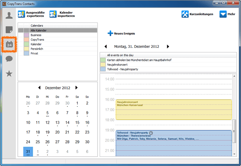Select December 29 in mini calendar
241x166 pixels.
point(77,142)
